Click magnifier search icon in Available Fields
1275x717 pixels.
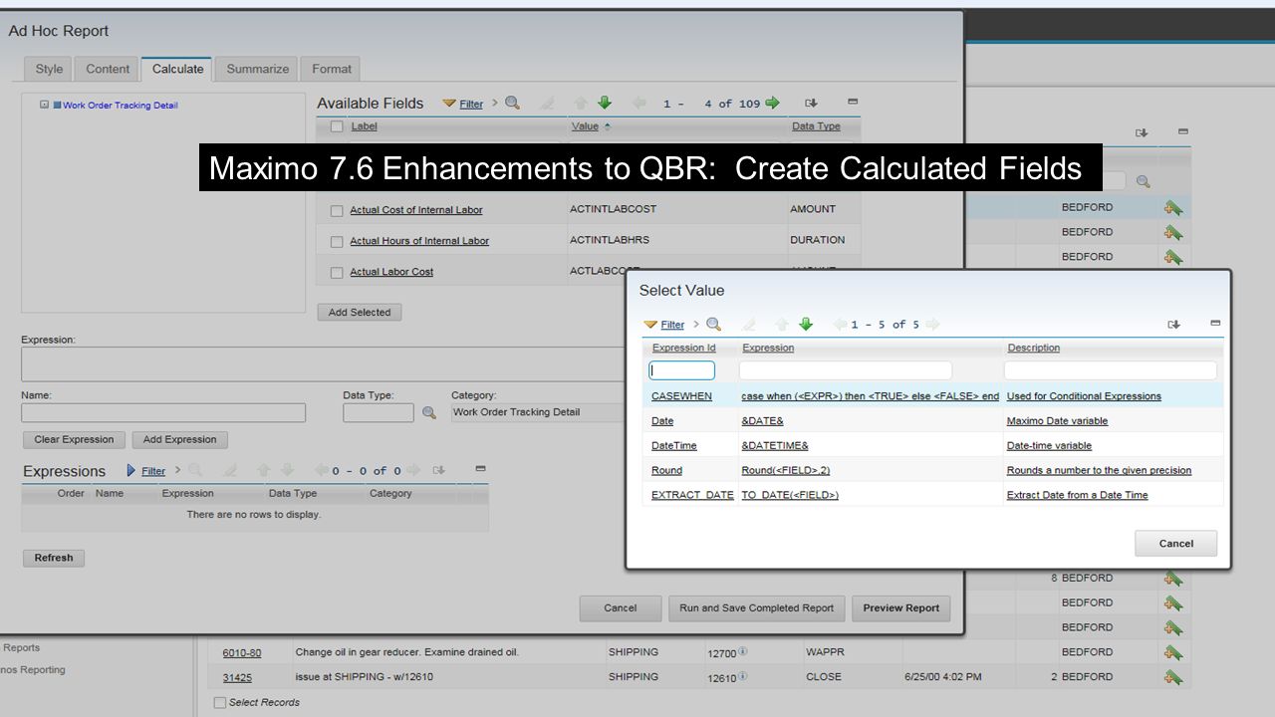[512, 103]
